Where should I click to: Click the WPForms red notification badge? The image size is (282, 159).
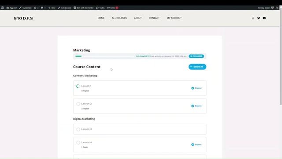(x=117, y=8)
